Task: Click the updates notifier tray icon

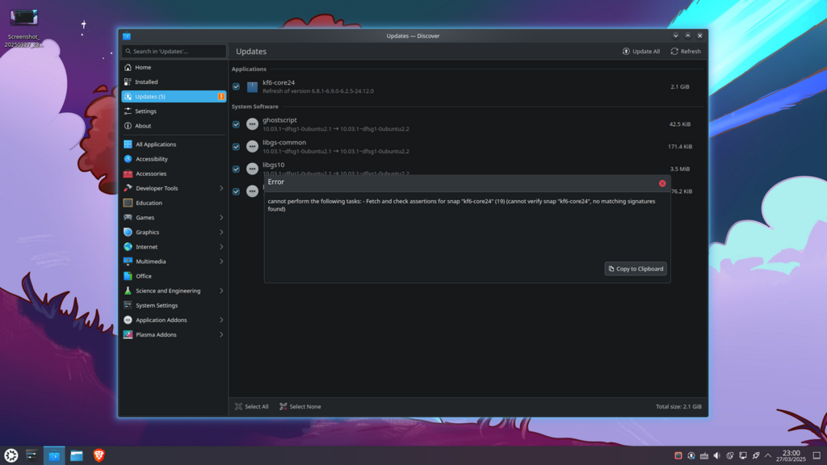Action: [x=691, y=455]
